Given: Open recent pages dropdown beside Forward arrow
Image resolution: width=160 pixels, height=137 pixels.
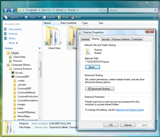Looking at the screenshot, I should [16, 10].
